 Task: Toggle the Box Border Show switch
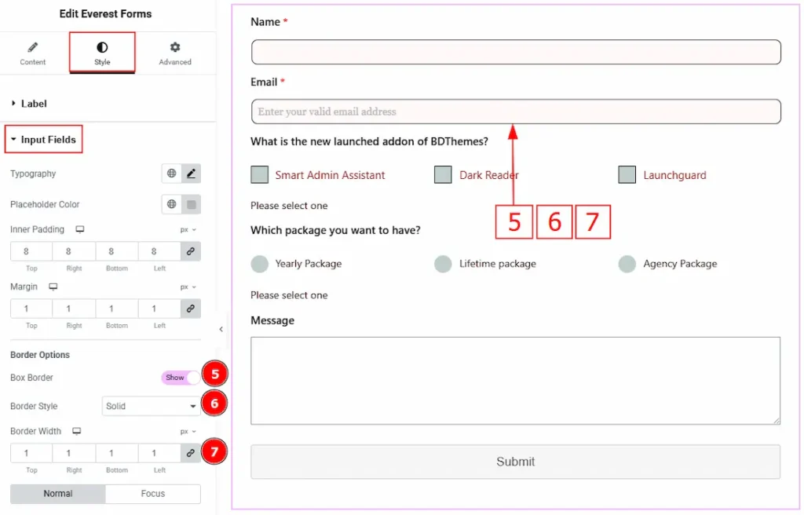pos(180,378)
